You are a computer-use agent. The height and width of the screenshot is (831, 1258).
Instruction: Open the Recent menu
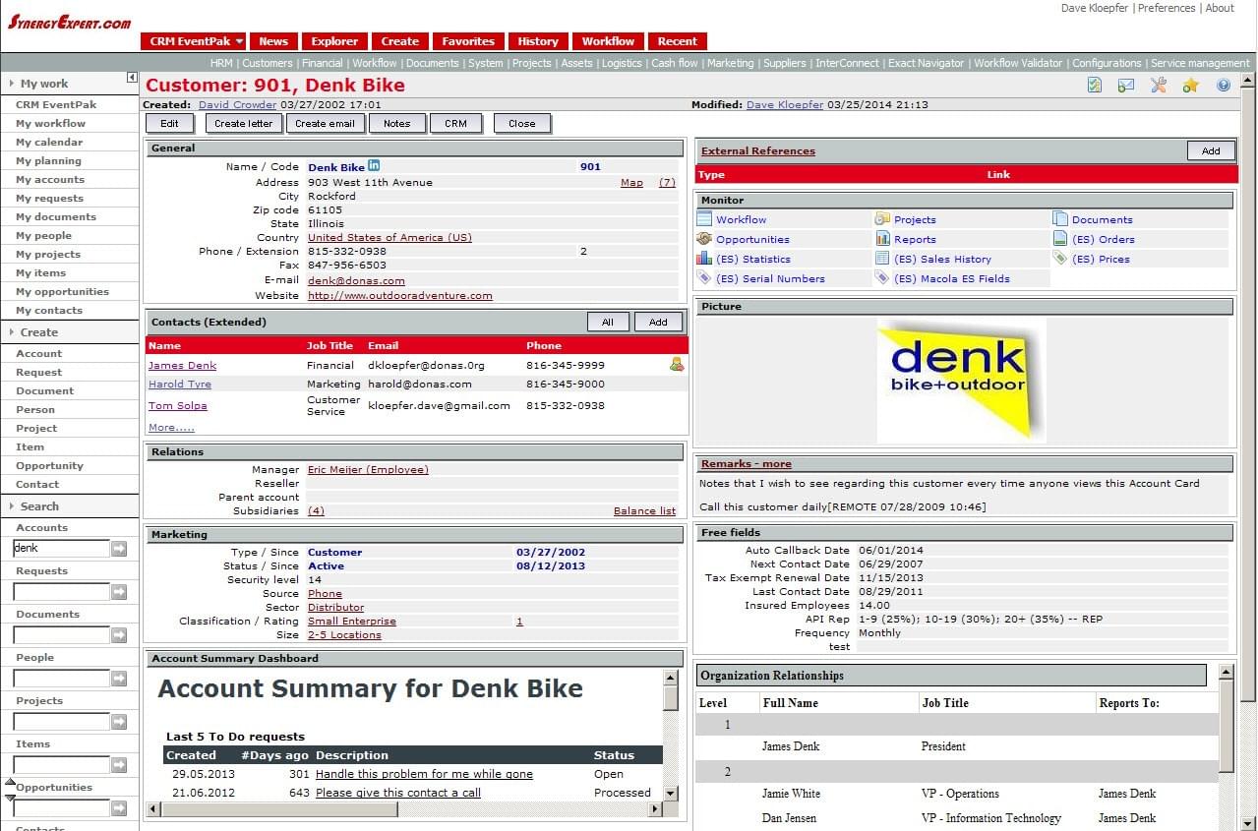click(678, 41)
